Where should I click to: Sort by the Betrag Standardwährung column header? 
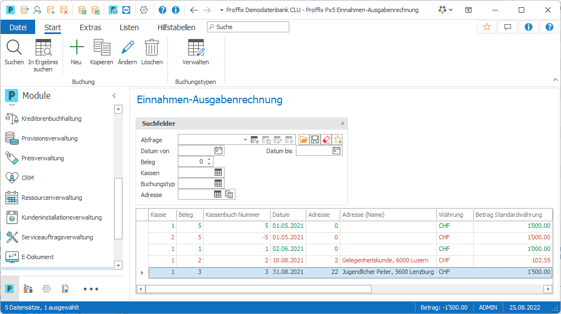click(512, 215)
